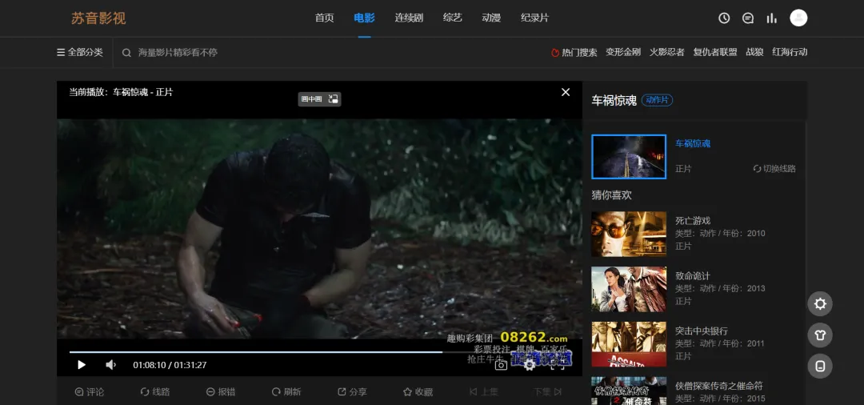864x405 pixels.
Task: Click the 苏音影视 site logo
Action: click(x=98, y=18)
